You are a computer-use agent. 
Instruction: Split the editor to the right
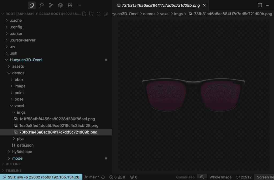tap(260, 5)
